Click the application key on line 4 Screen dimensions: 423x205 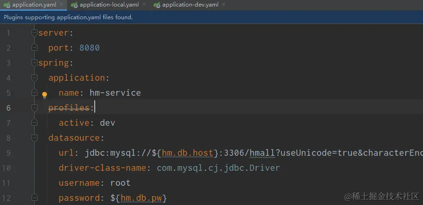click(x=76, y=78)
